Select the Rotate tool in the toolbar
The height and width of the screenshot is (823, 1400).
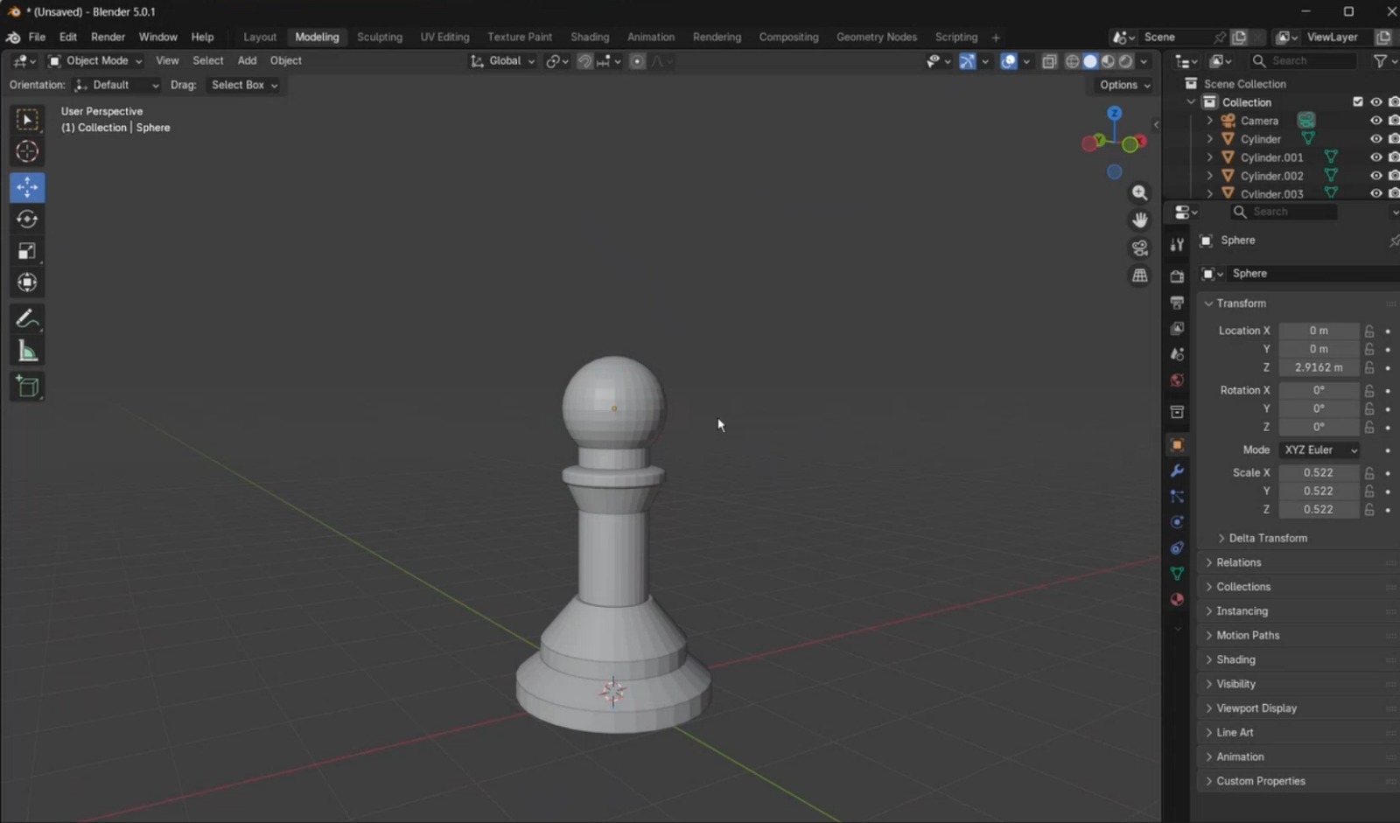click(x=27, y=220)
